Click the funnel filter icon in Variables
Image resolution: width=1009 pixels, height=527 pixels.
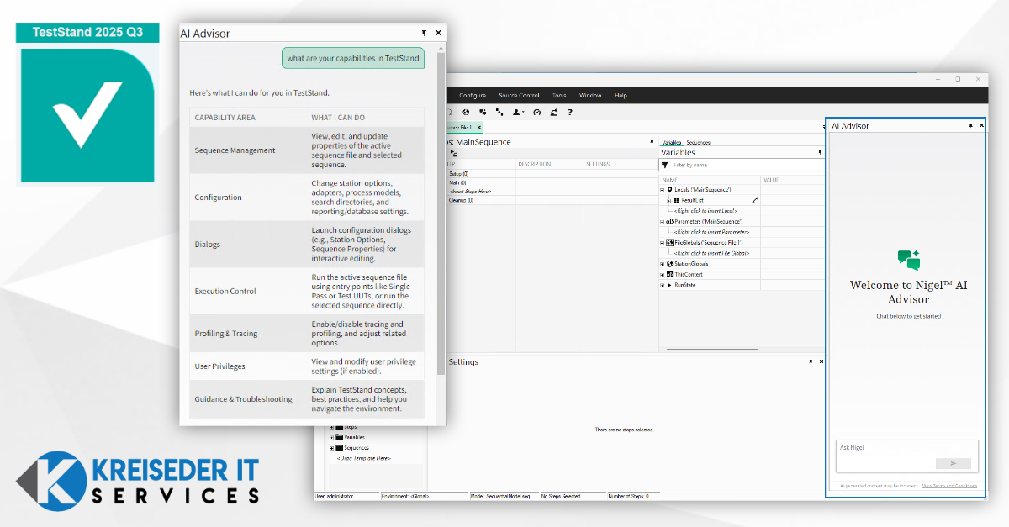pos(665,165)
